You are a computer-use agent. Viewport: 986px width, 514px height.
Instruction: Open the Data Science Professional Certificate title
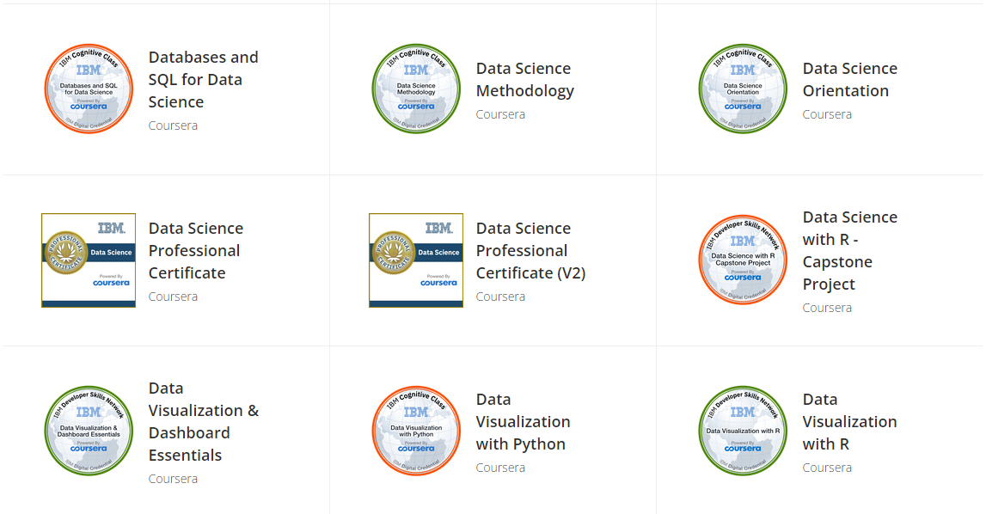pos(195,250)
